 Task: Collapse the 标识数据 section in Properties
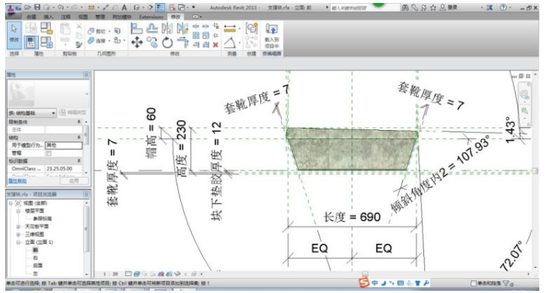79,161
